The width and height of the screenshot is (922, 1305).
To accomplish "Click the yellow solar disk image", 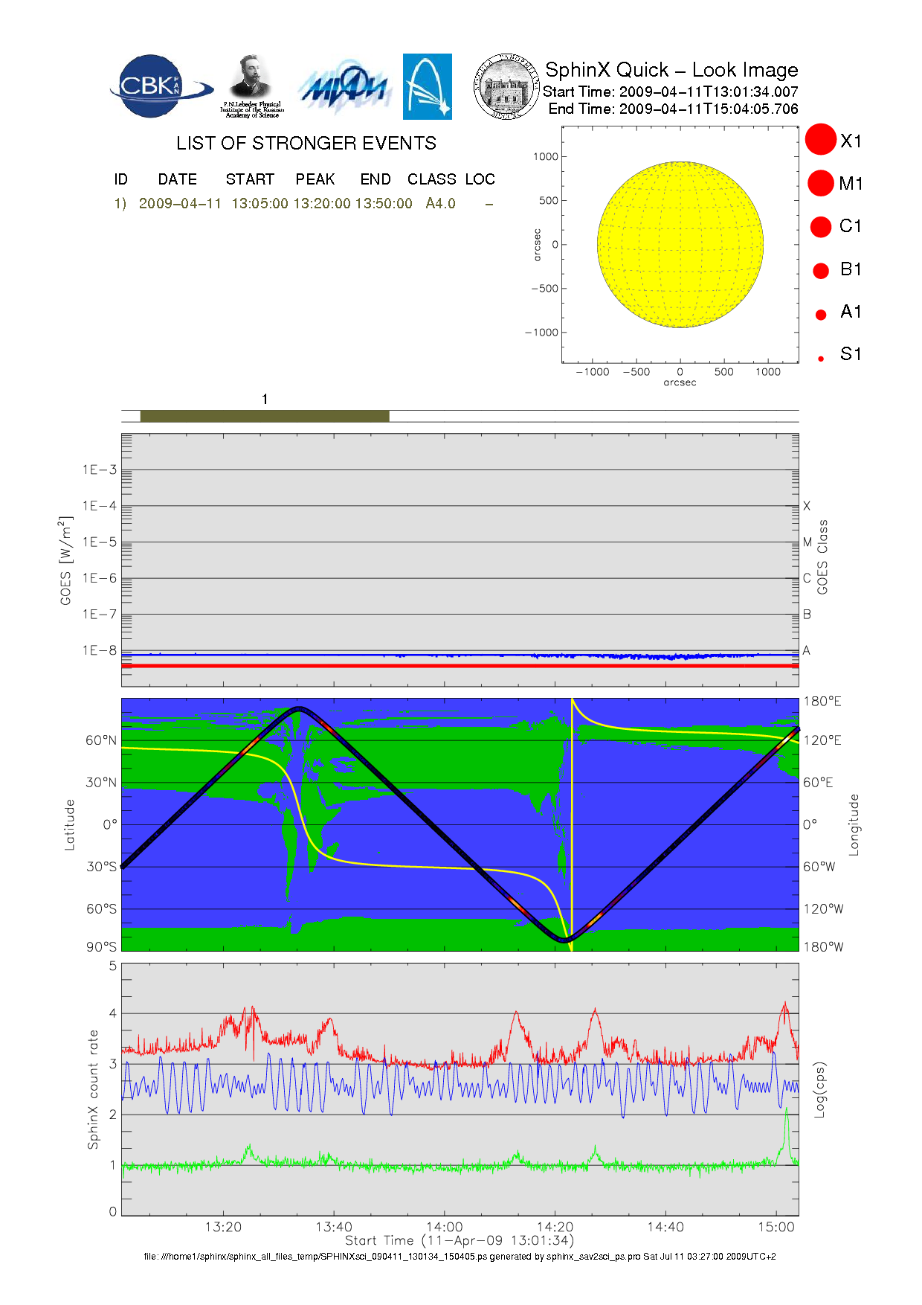I will tap(680, 244).
